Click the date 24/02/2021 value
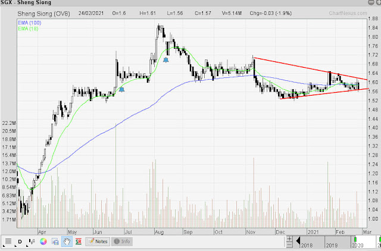The width and height of the screenshot is (381, 251). pyautogui.click(x=91, y=13)
